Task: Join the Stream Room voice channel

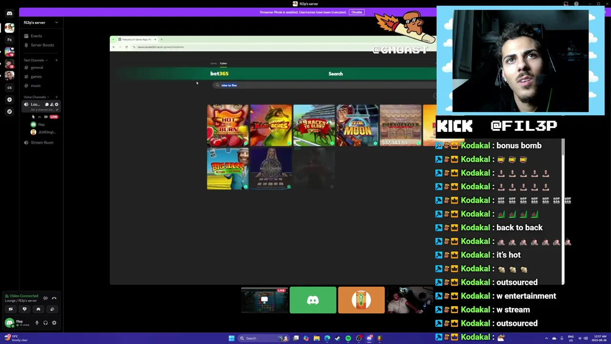Action: click(42, 142)
